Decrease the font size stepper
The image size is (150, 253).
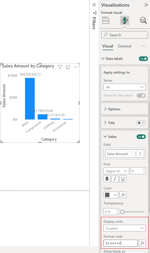point(144,172)
